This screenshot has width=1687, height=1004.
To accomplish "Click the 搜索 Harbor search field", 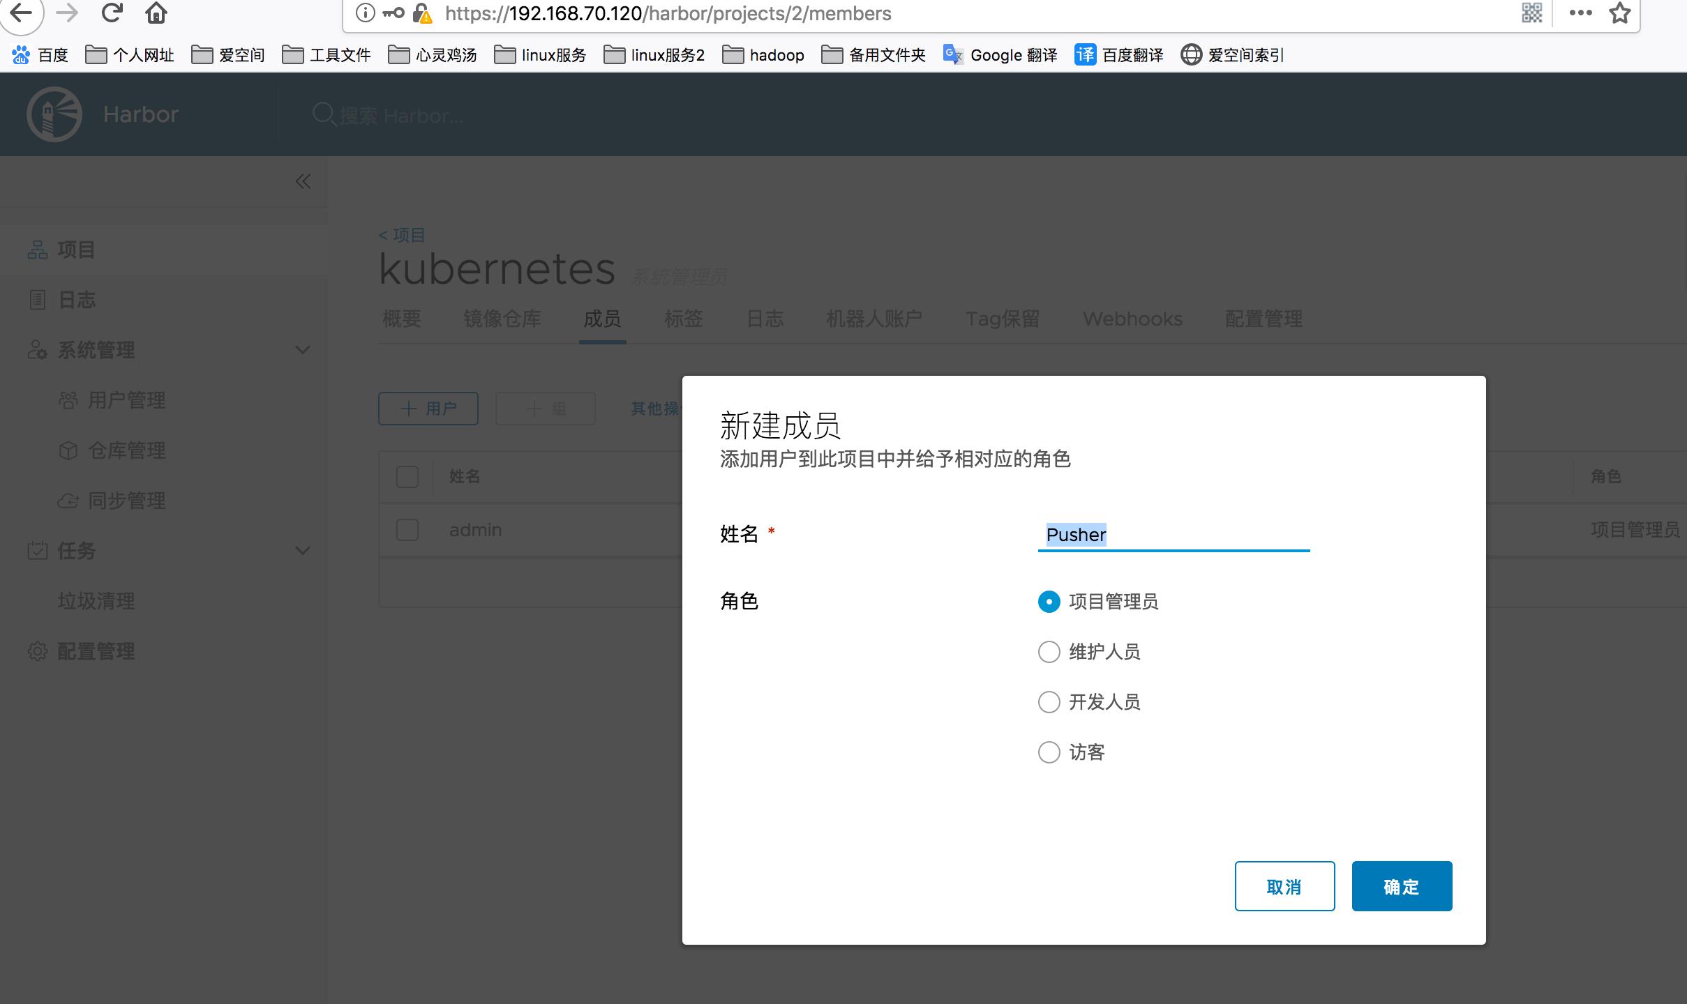I will (402, 115).
